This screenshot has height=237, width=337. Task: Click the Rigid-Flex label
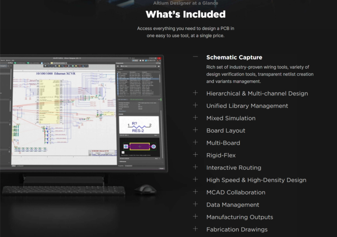tap(221, 155)
